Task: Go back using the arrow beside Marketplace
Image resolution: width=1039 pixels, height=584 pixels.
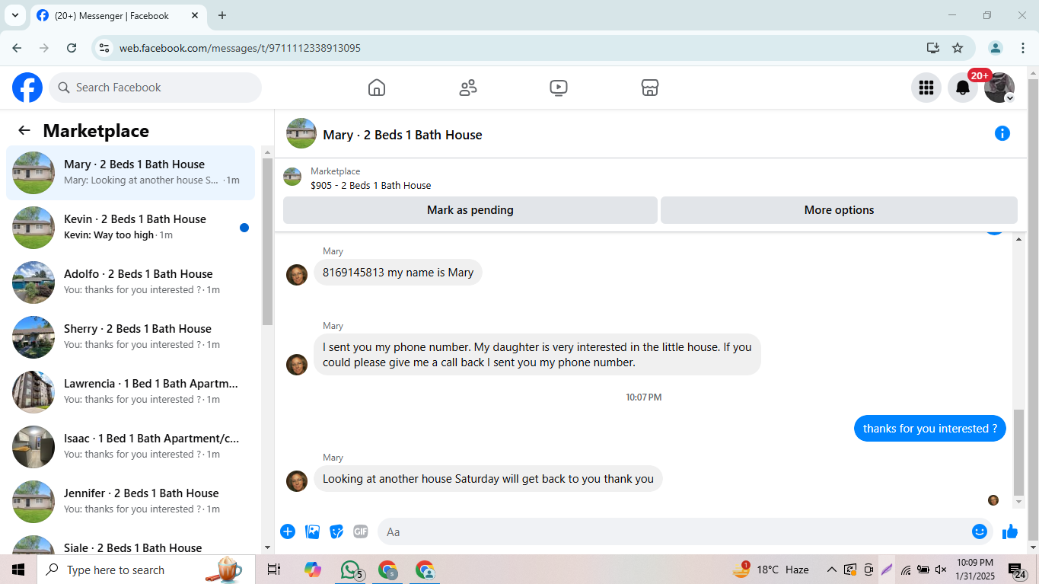Action: tap(24, 130)
